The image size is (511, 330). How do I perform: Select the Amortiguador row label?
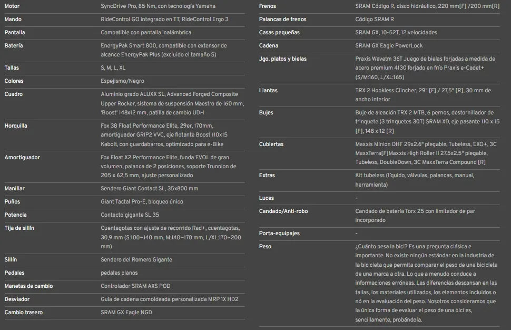22,158
